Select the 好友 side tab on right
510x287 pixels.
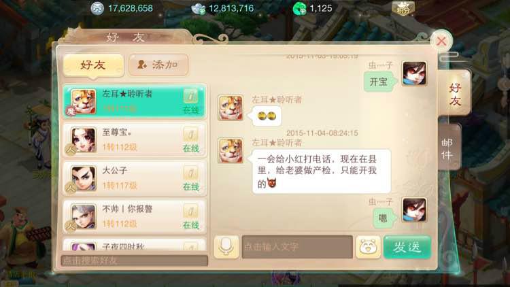(x=454, y=93)
